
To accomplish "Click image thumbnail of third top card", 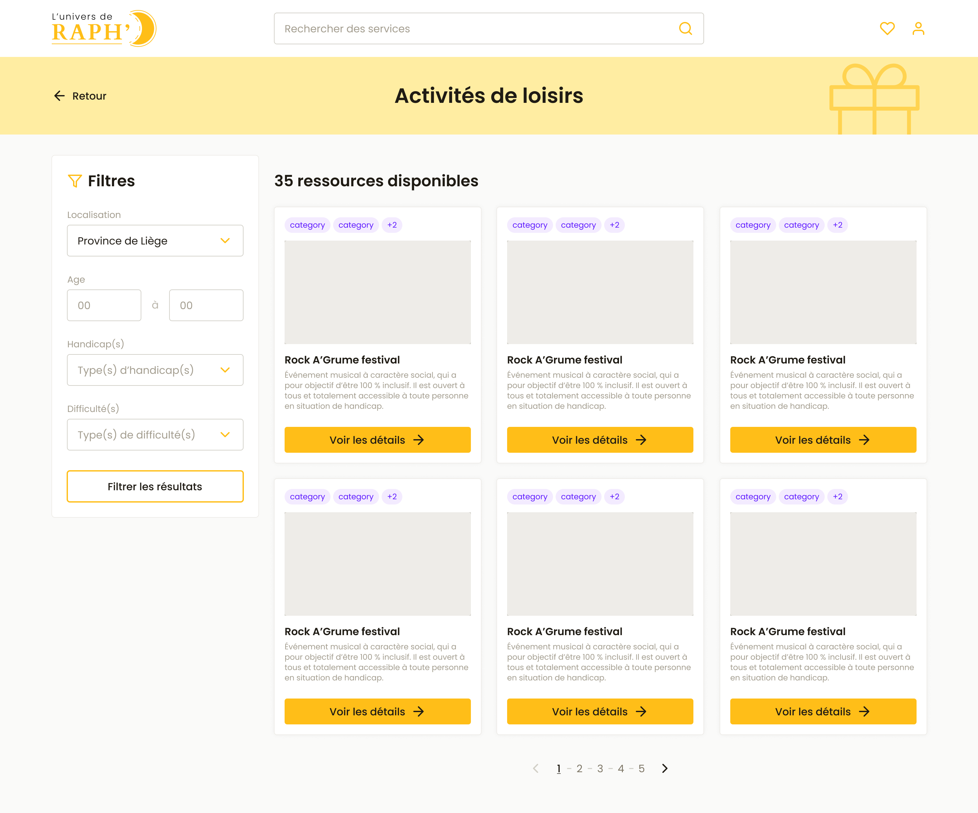I will (823, 292).
